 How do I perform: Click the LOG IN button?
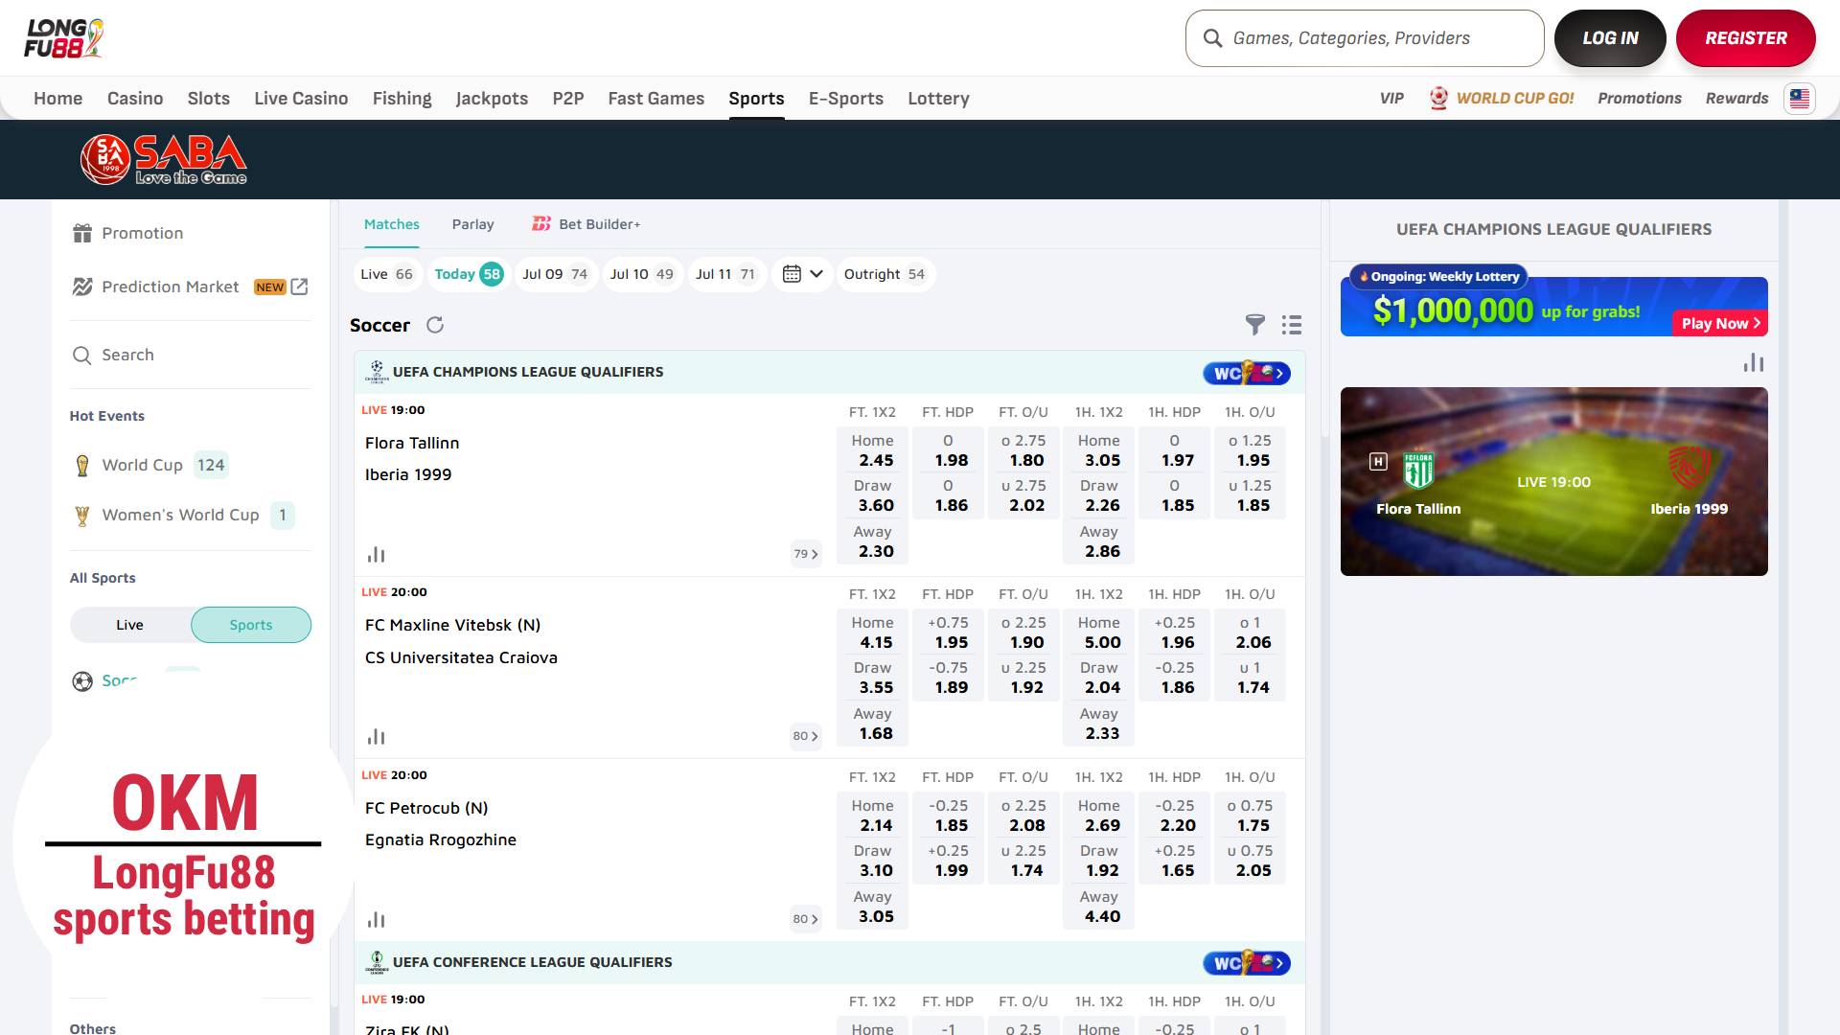coord(1610,38)
